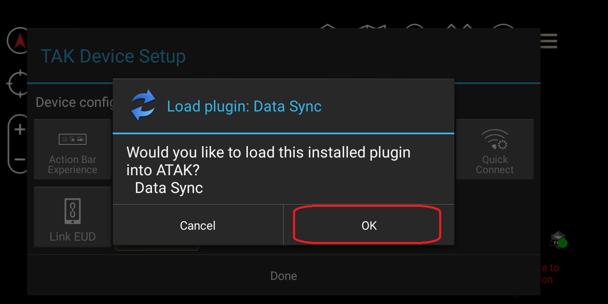
Task: Tap the red warning text at right
Action: point(549,274)
